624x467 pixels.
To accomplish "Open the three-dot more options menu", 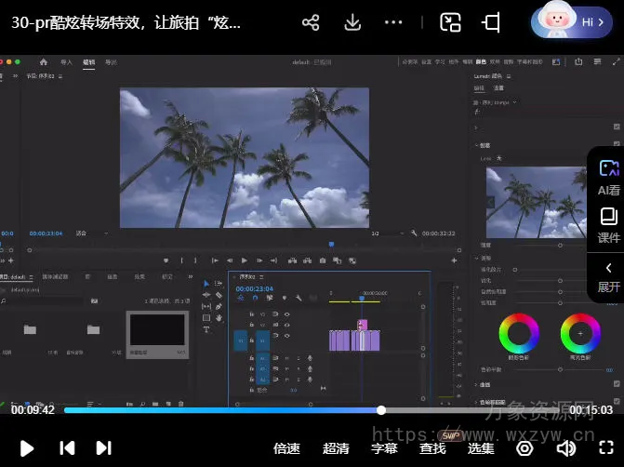I will (x=394, y=22).
